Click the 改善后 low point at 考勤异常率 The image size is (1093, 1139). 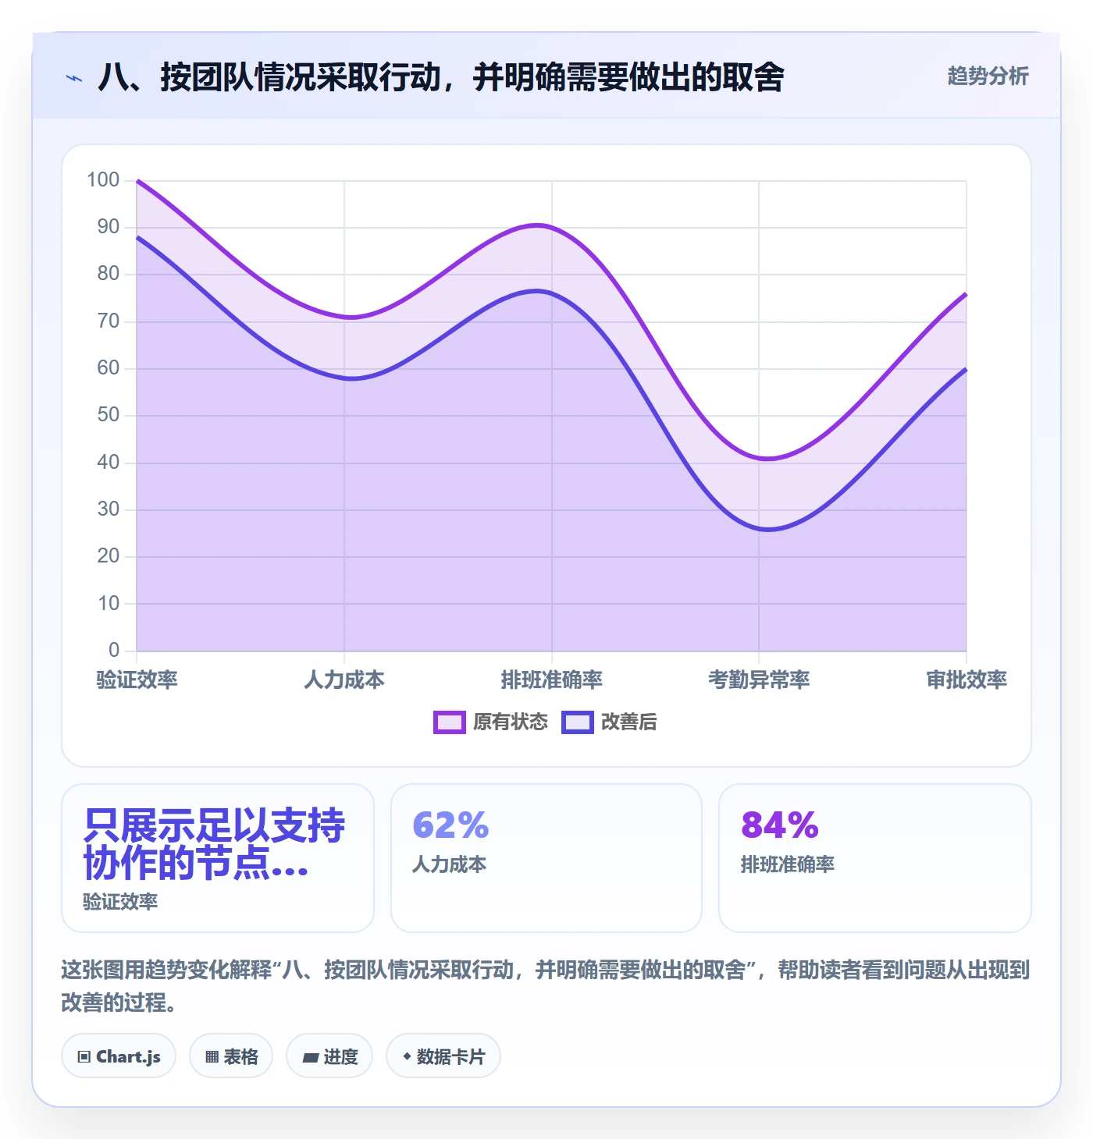click(x=759, y=528)
